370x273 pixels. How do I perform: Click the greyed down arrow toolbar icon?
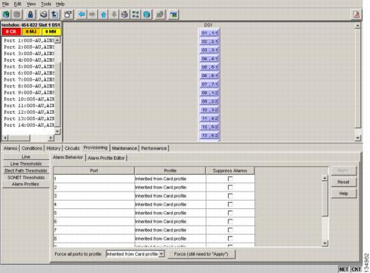pos(114,14)
